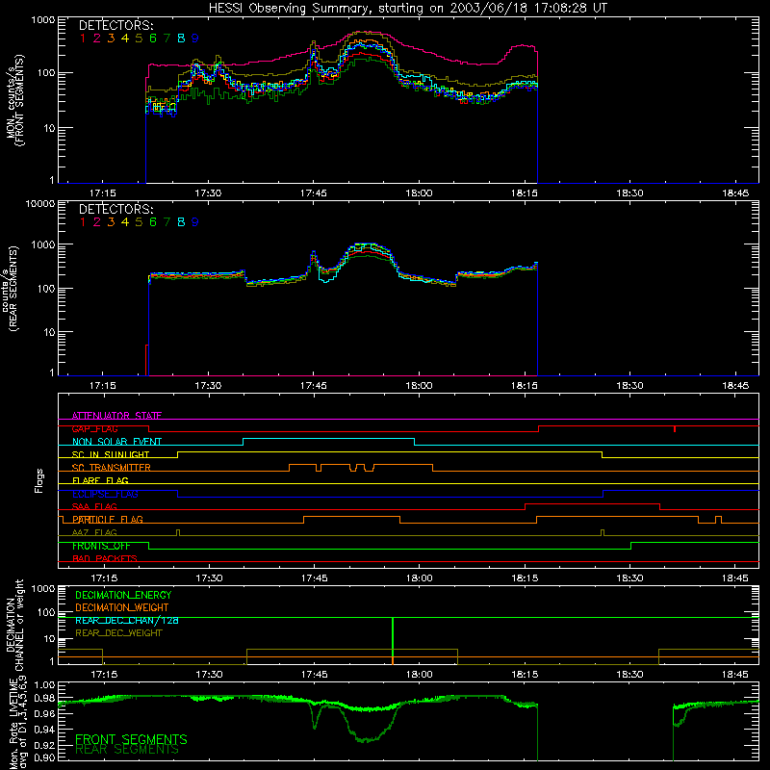Click REAR SEGMENTS legend in livetime plot
The height and width of the screenshot is (770, 770).
click(127, 750)
